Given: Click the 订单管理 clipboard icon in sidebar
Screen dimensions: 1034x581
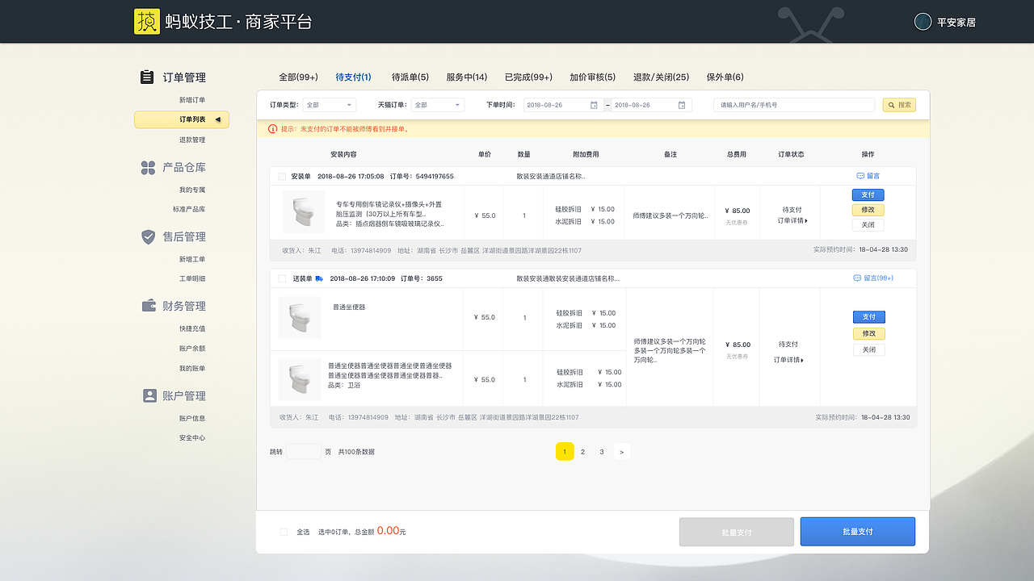Looking at the screenshot, I should click(x=147, y=77).
